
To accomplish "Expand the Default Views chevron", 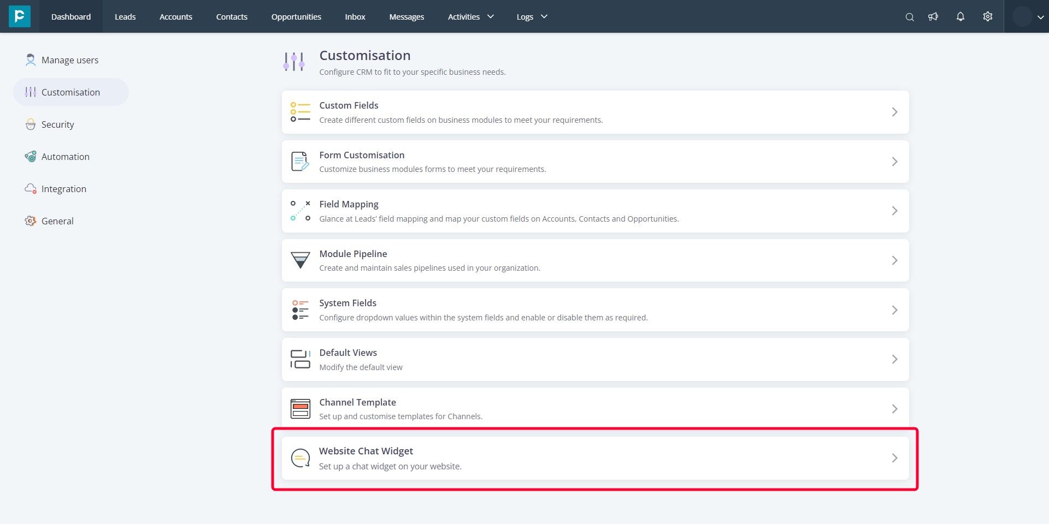I will tap(894, 359).
